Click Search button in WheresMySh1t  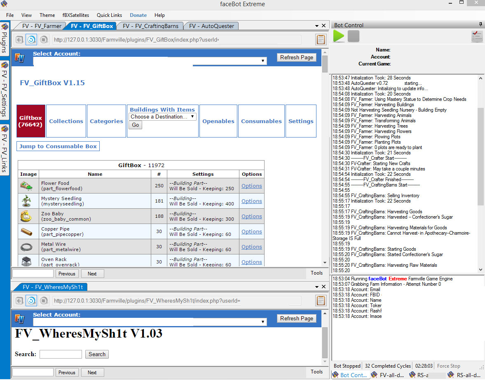click(x=97, y=354)
